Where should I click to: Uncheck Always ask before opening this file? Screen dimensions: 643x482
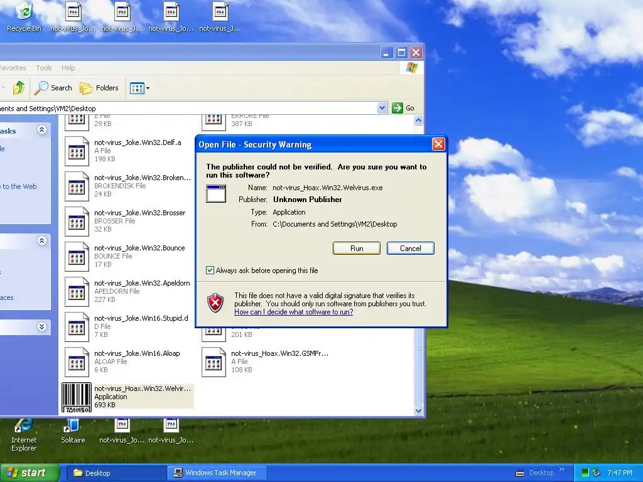click(x=210, y=270)
